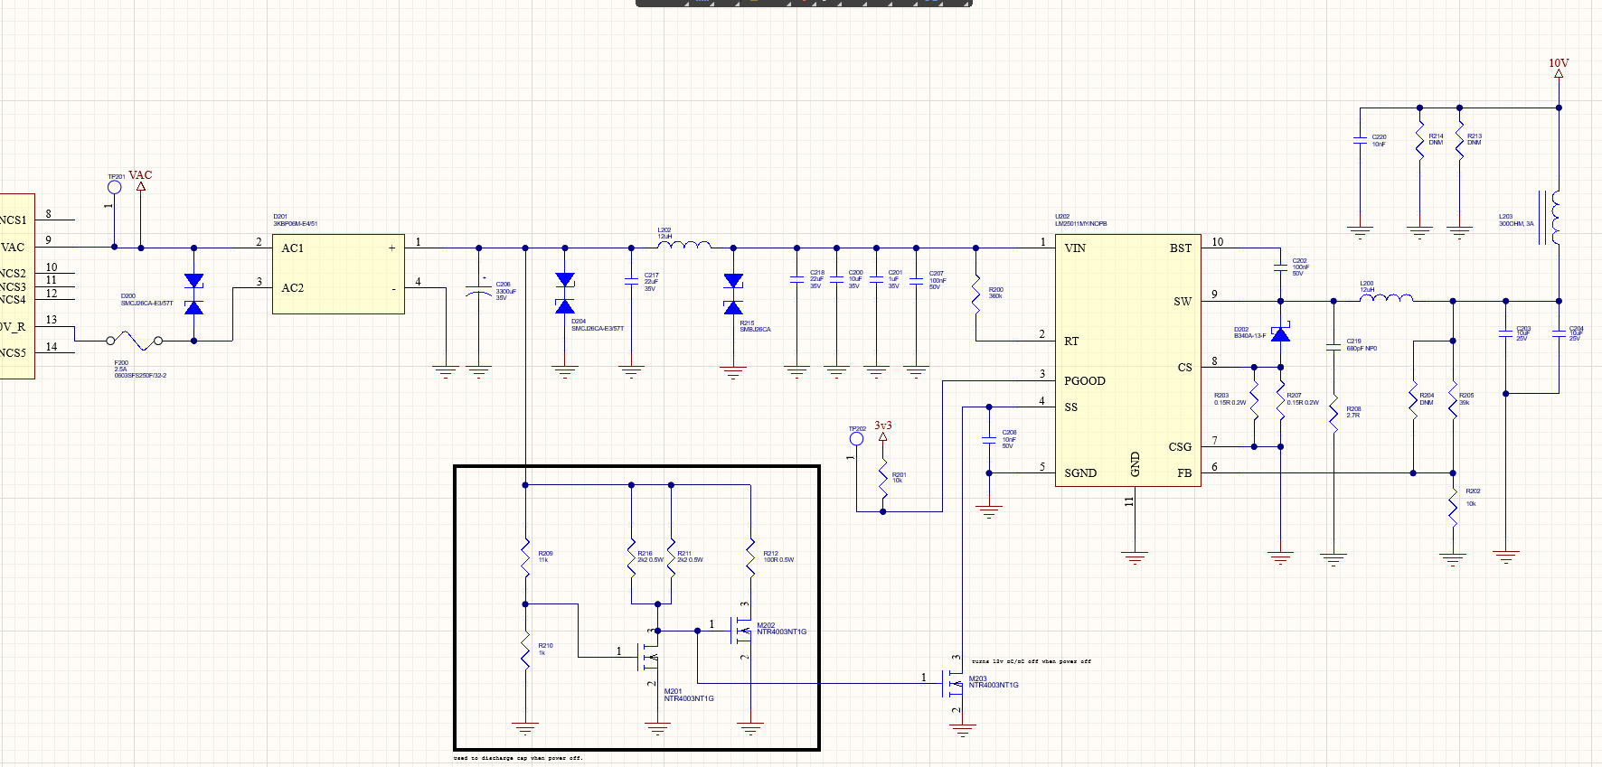
Task: Select pull-up resistor R201 10k
Action: (x=883, y=479)
